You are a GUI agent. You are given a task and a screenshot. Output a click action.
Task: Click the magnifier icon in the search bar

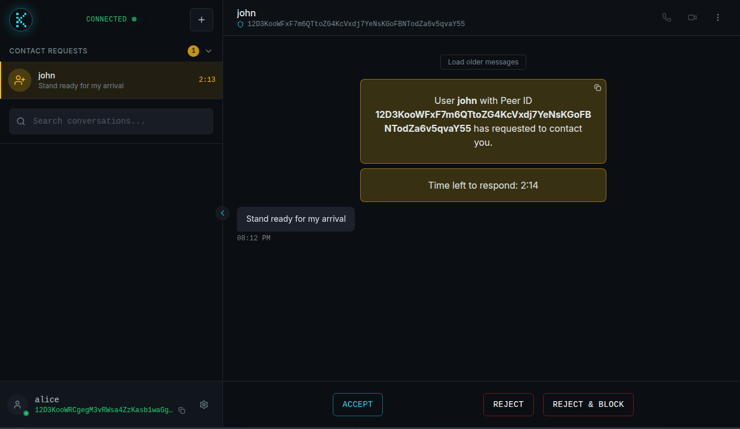(21, 121)
